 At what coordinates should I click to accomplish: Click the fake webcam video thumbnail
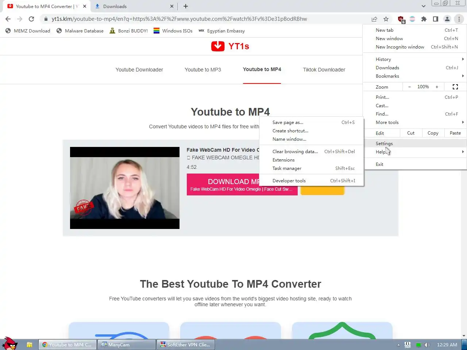coord(125,188)
